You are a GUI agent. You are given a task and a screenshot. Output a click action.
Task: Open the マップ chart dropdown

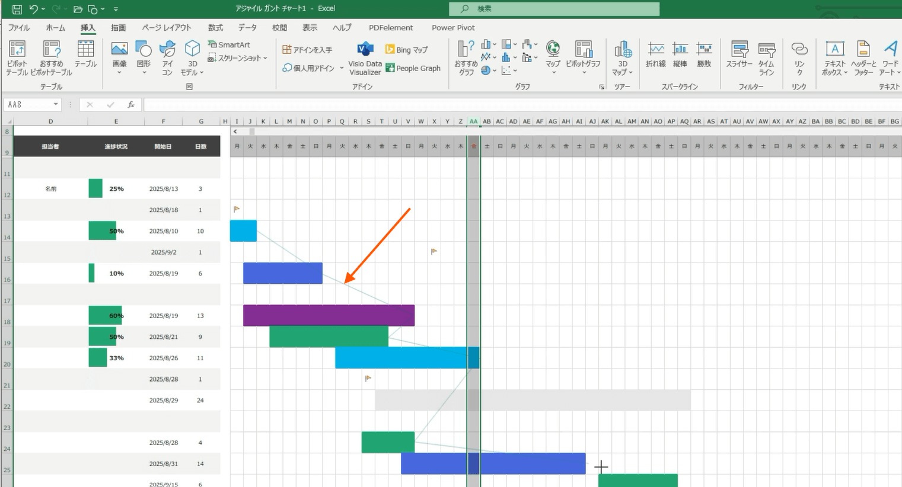pyautogui.click(x=553, y=72)
